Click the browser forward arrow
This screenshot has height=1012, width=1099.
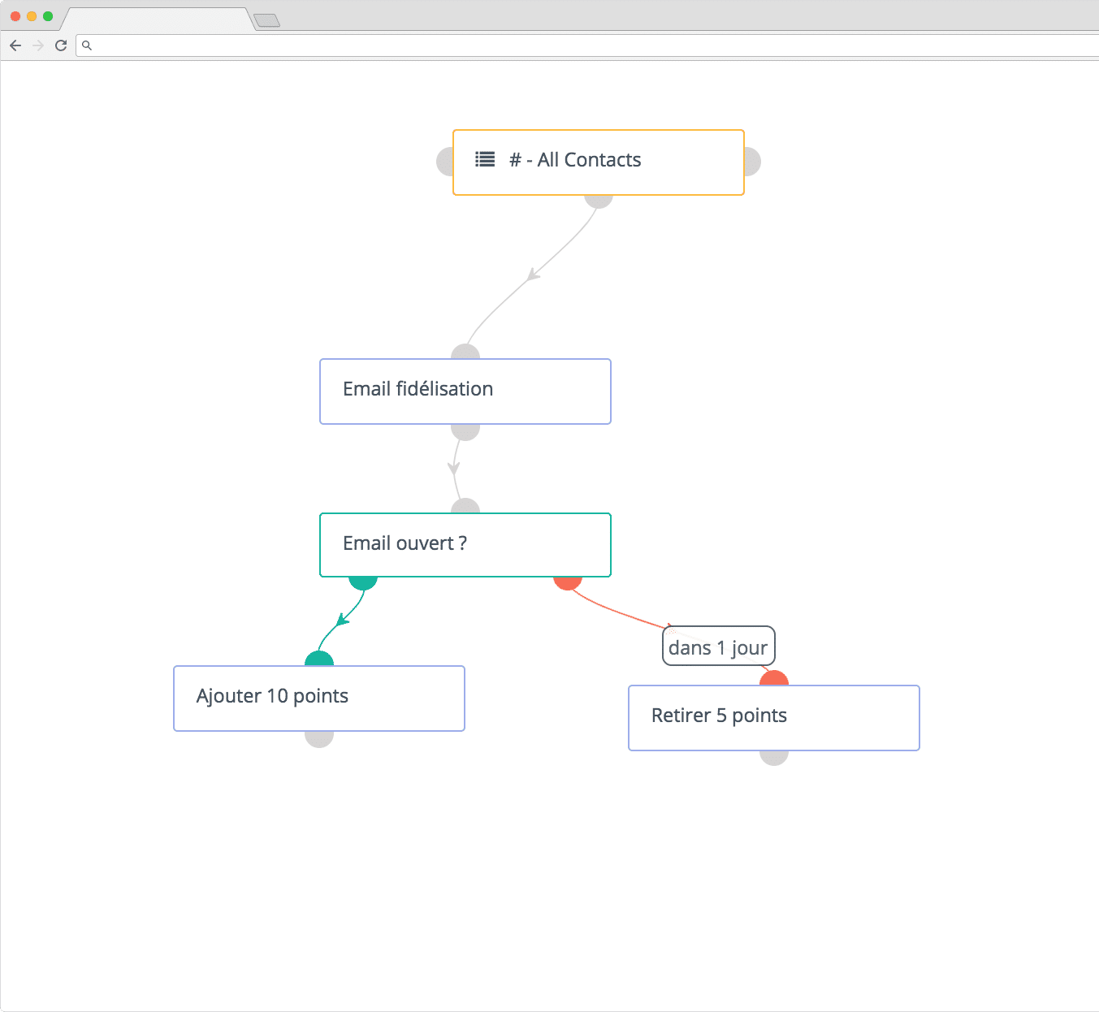[x=38, y=45]
